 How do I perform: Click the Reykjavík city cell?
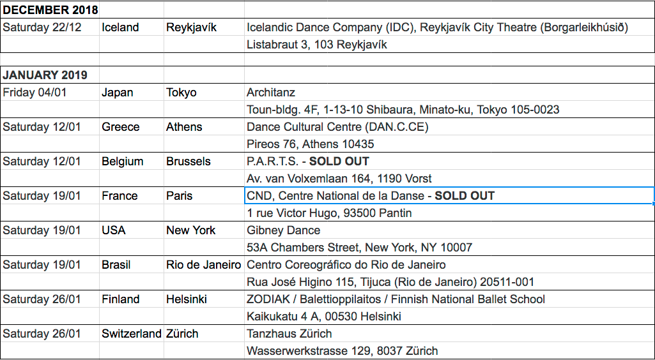coord(204,27)
